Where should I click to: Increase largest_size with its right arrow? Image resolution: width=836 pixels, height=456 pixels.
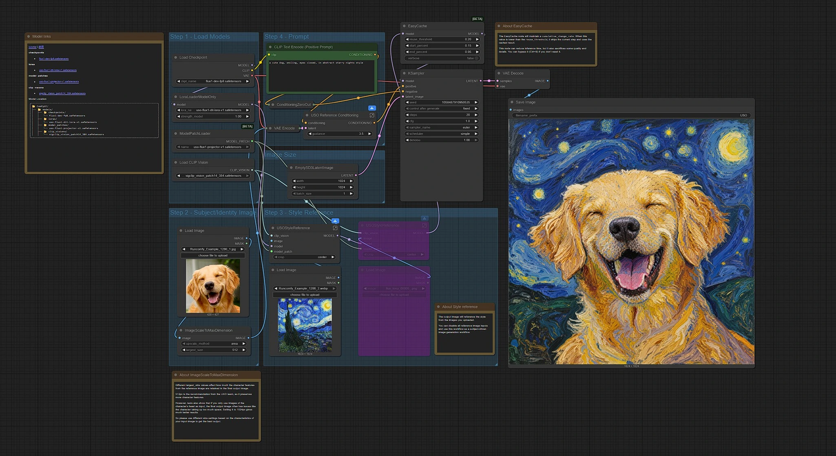[x=244, y=350]
